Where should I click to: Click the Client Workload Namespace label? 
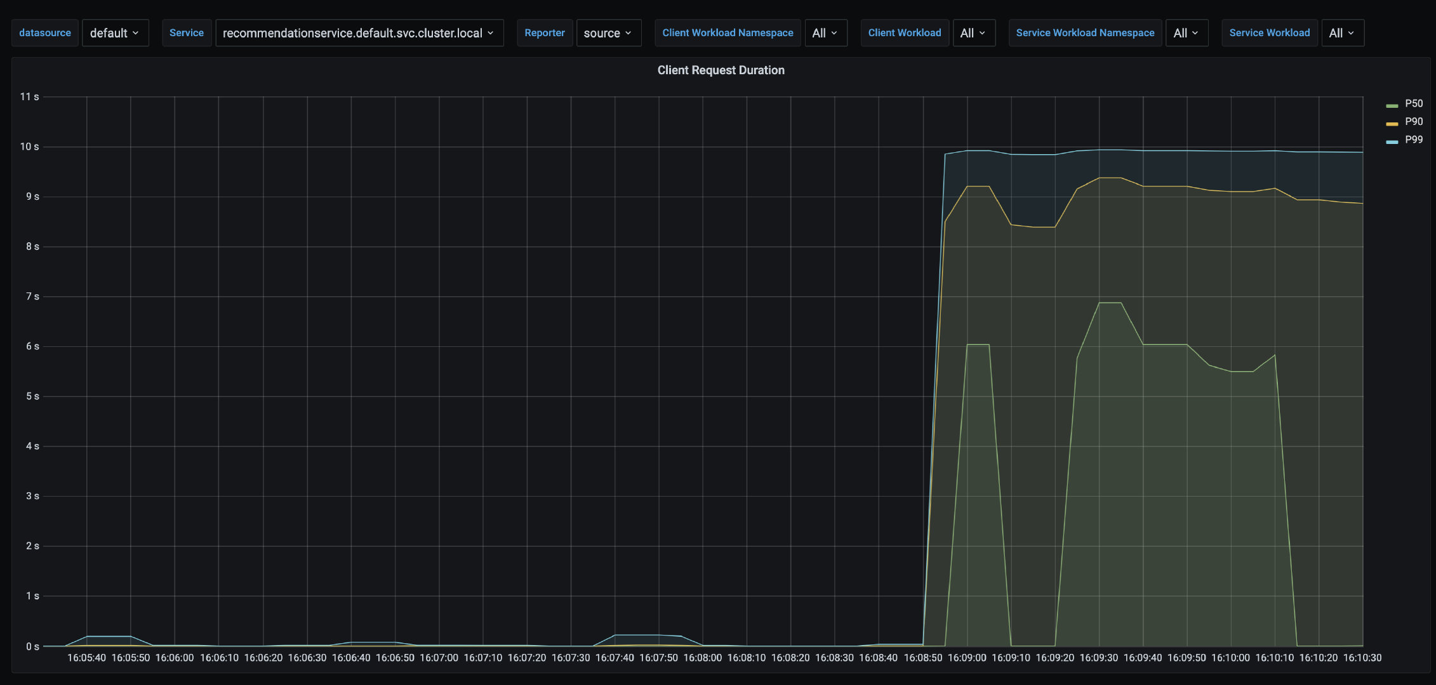[728, 33]
